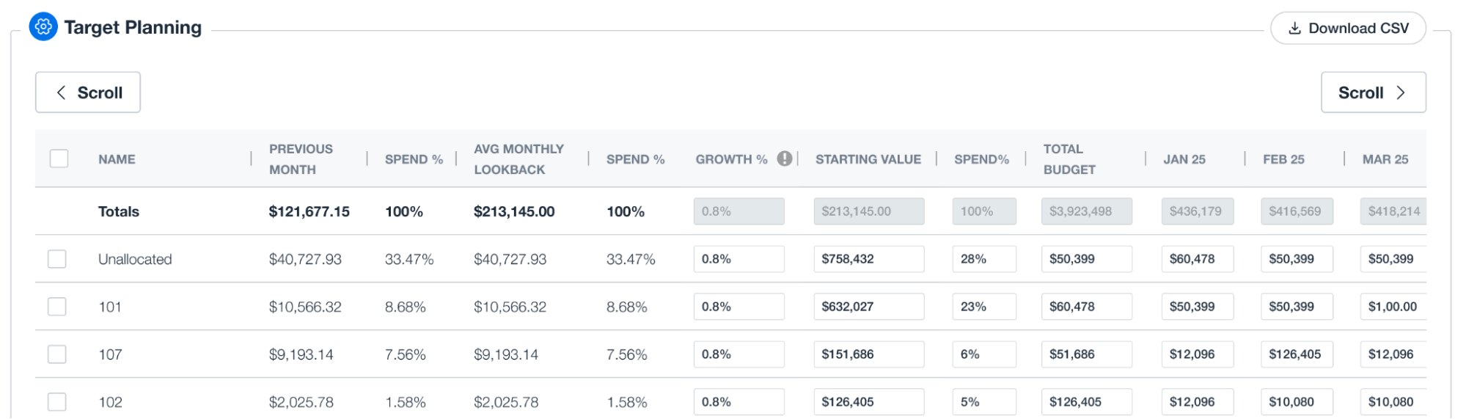Edit starting value $632,027 field
Screen dimensions: 1466x419
[x=868, y=307]
